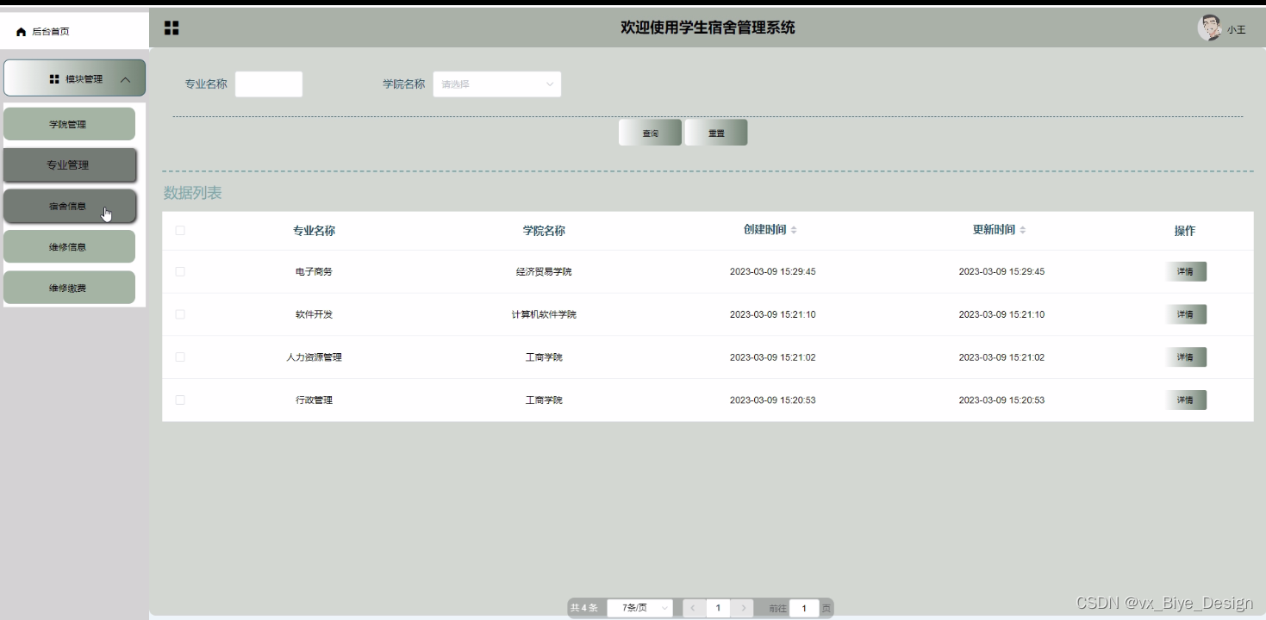
Task: Go to next page arrow
Action: [743, 608]
